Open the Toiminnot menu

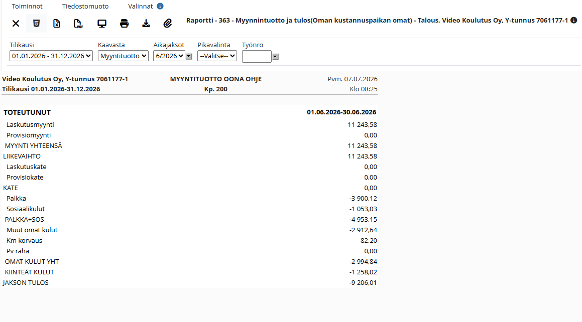click(27, 7)
